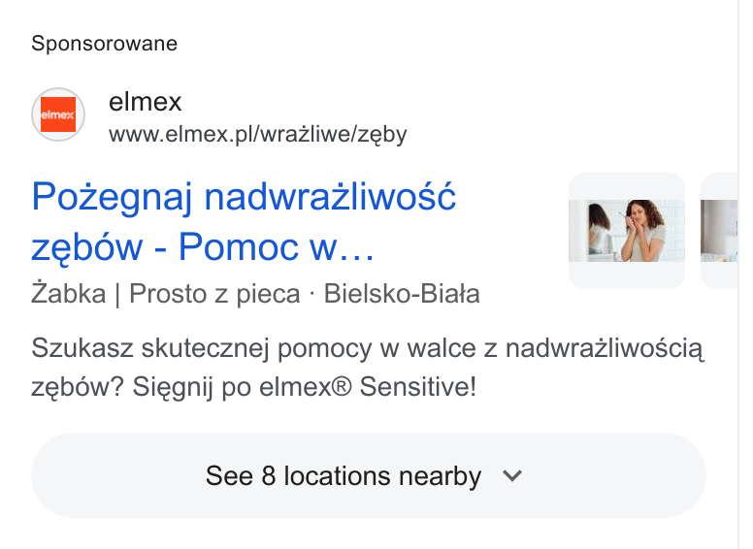
Task: Click the word zębów starting the second headline line
Action: click(x=87, y=248)
